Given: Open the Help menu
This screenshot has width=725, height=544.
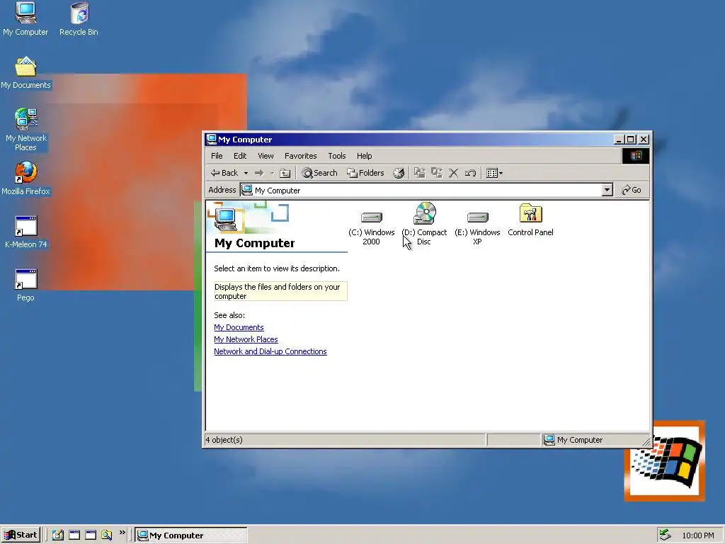Looking at the screenshot, I should (365, 156).
